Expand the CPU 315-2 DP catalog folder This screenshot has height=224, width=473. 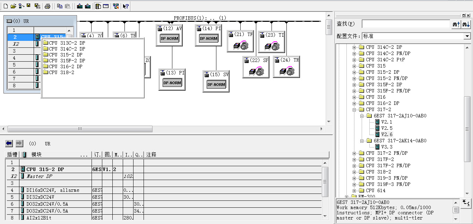point(354,72)
